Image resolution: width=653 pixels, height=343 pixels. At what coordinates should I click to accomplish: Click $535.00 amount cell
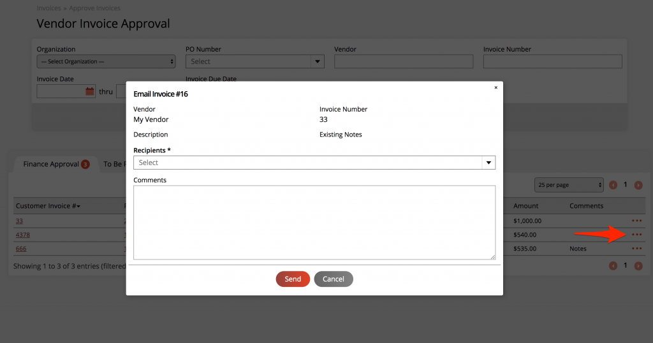[525, 249]
